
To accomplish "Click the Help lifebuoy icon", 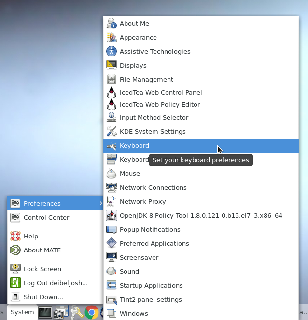I will point(15,236).
